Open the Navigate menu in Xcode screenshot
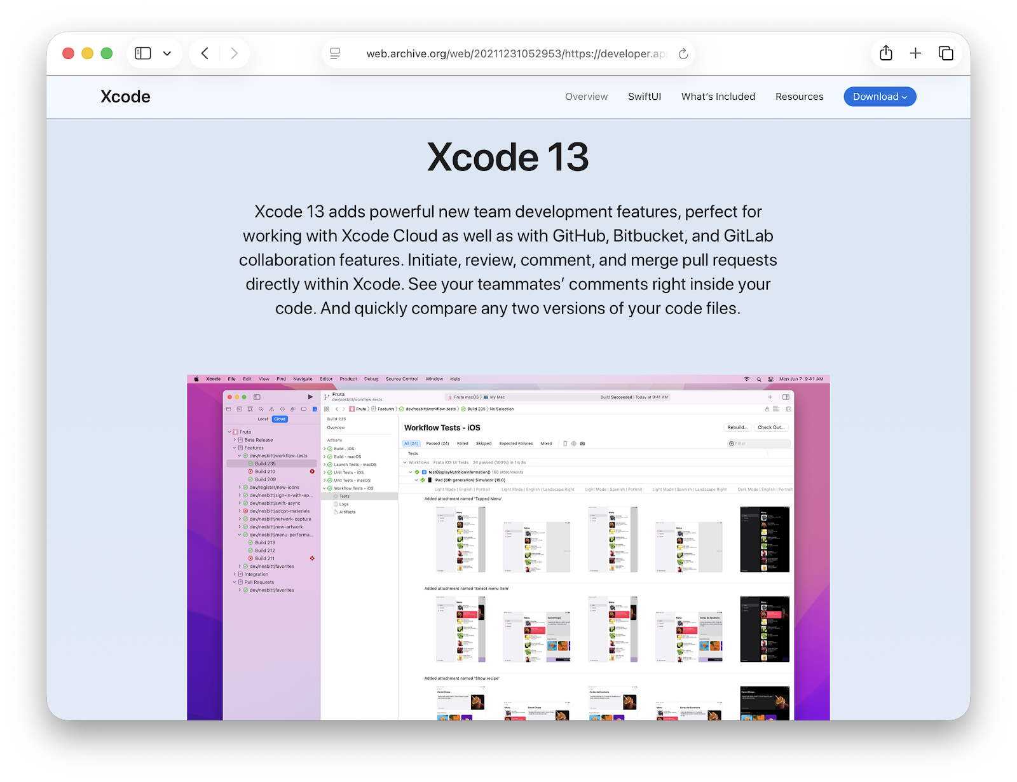This screenshot has width=1017, height=782. point(303,379)
